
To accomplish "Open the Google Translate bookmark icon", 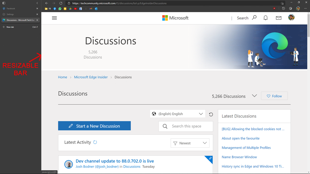I will (x=80, y=9).
